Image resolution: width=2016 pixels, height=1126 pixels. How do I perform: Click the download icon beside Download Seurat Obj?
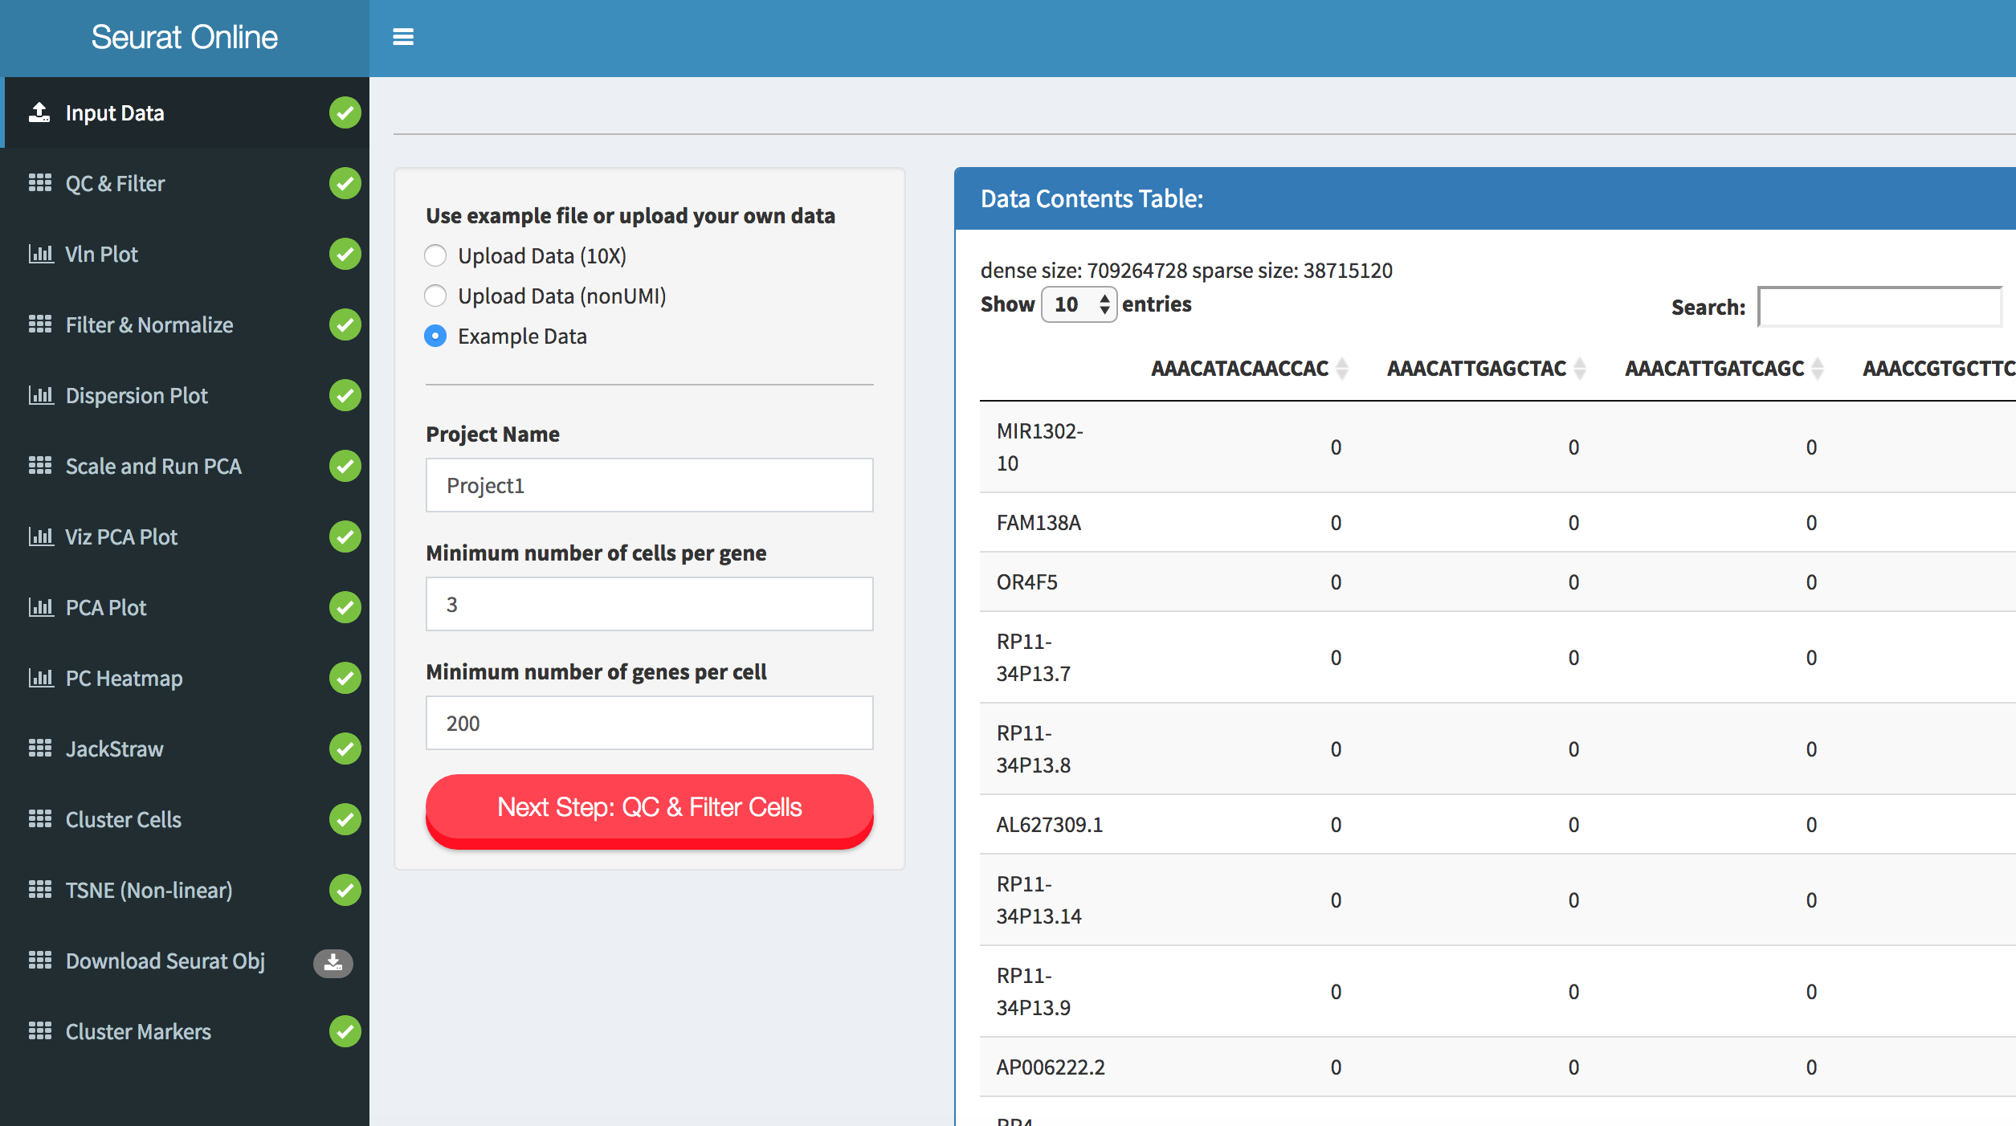coord(333,961)
